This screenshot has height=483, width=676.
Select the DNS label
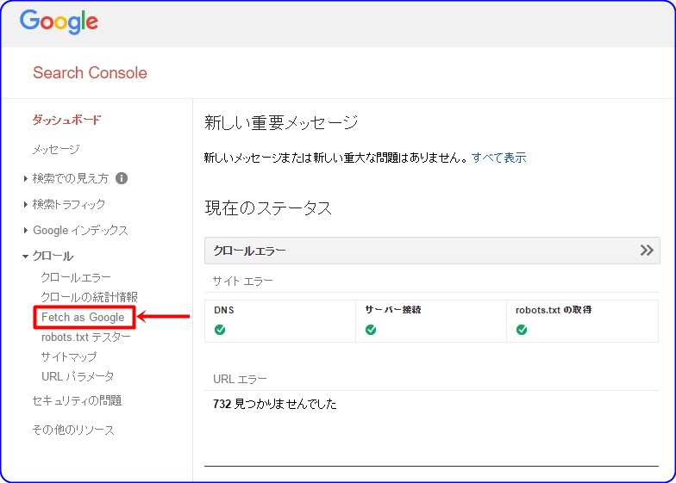point(224,310)
